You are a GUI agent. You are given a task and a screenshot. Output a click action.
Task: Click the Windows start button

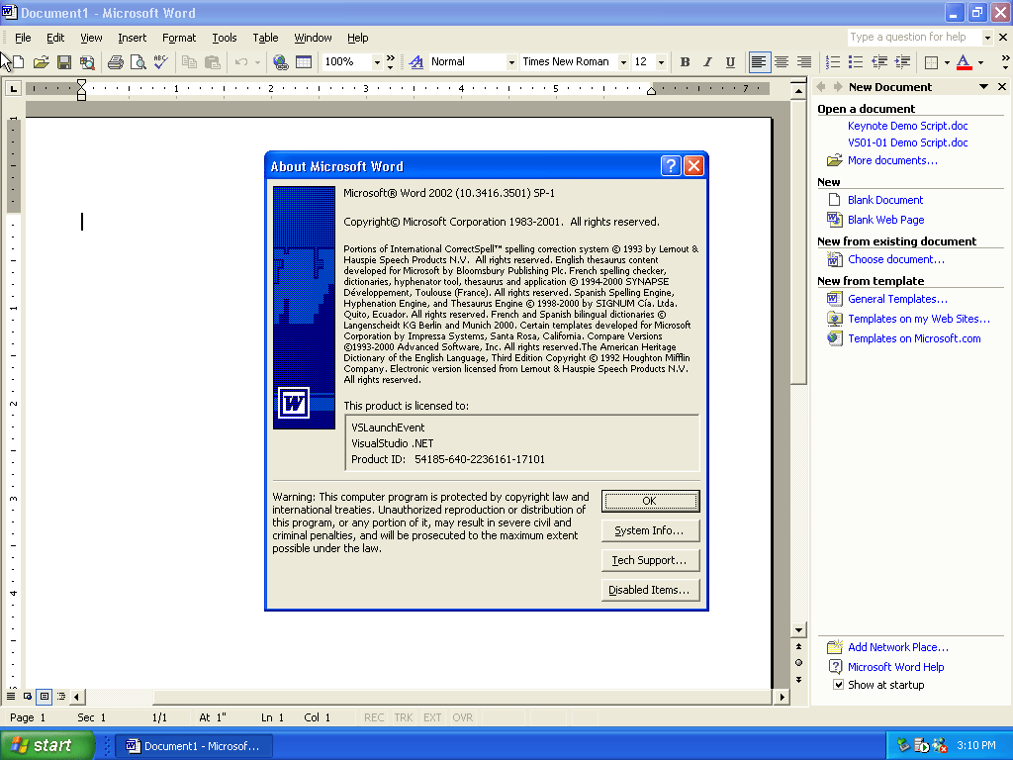47,745
